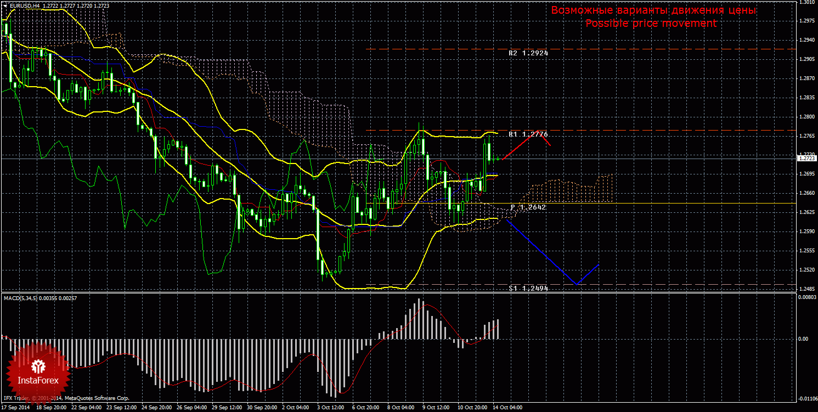Viewport: 818px width, 412px height.
Task: Click the 18 Sep 20:00 time label
Action: 52,408
